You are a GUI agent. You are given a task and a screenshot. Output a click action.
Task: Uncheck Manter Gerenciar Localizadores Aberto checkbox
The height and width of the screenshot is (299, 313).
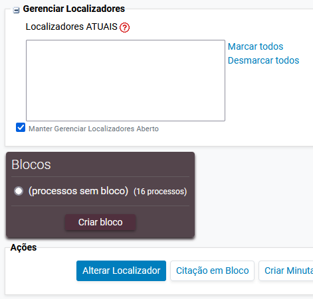click(21, 127)
